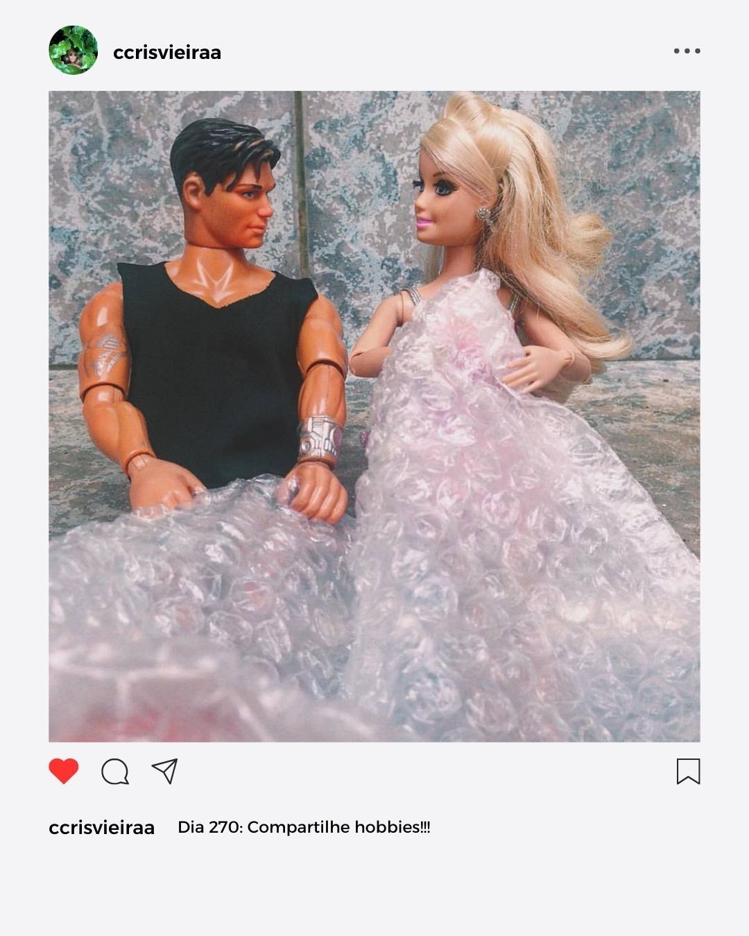Click the silver wrist cuff on the doll
749x936 pixels.
coord(320,438)
